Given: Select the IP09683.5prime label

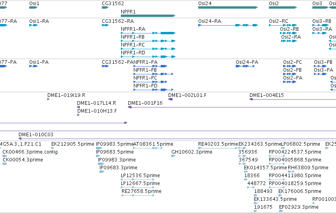Looking at the screenshot, I should pos(115,152).
